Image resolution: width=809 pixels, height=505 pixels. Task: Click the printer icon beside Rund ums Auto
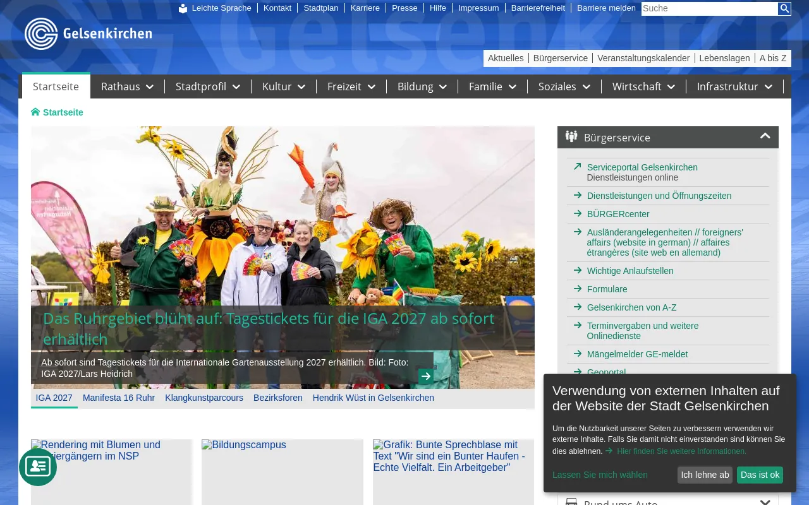pos(571,502)
